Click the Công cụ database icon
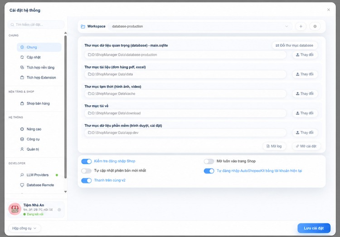 point(22,139)
